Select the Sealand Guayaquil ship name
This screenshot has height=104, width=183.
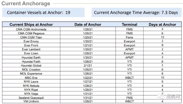point(31,98)
